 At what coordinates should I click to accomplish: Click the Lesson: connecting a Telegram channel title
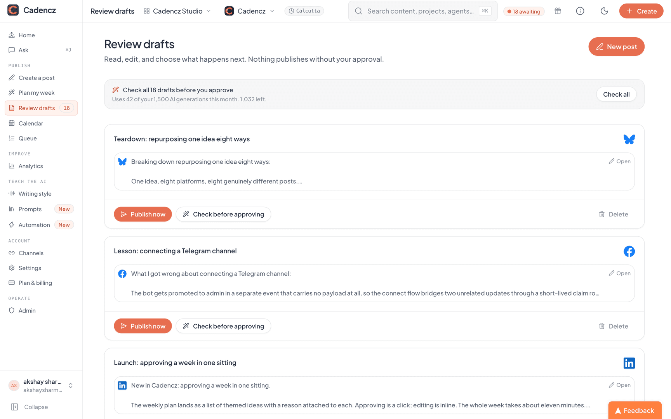(x=175, y=251)
